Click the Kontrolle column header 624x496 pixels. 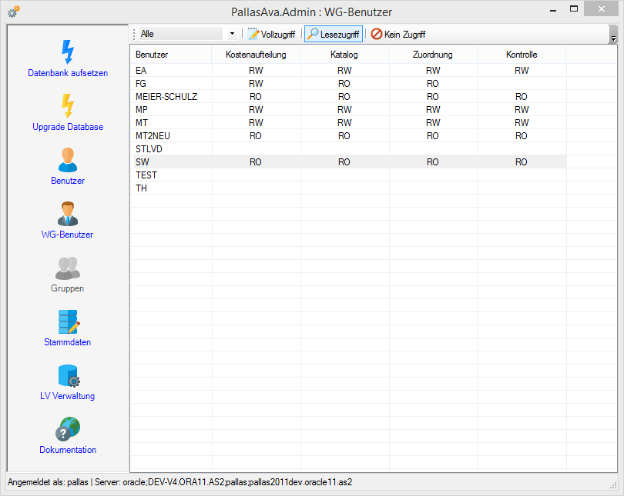(522, 55)
